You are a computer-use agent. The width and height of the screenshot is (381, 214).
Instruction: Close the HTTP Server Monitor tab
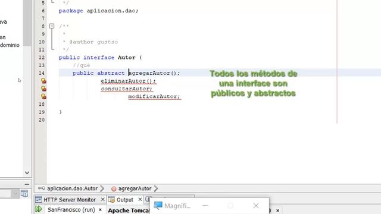click(x=102, y=200)
